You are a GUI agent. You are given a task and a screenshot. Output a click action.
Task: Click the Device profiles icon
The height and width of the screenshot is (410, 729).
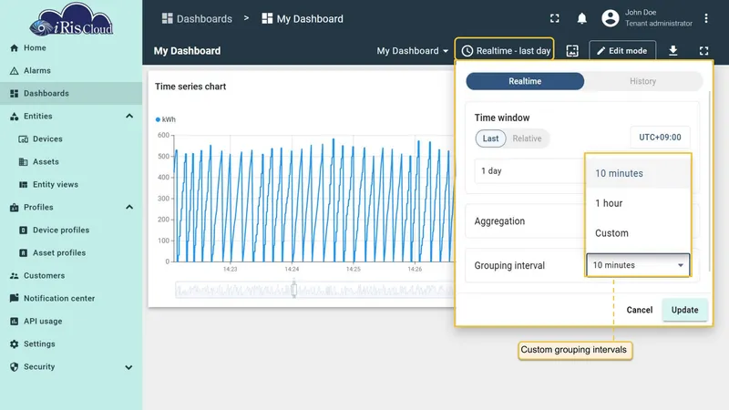point(24,231)
